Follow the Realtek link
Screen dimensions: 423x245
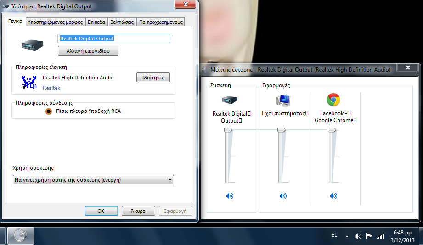51,88
